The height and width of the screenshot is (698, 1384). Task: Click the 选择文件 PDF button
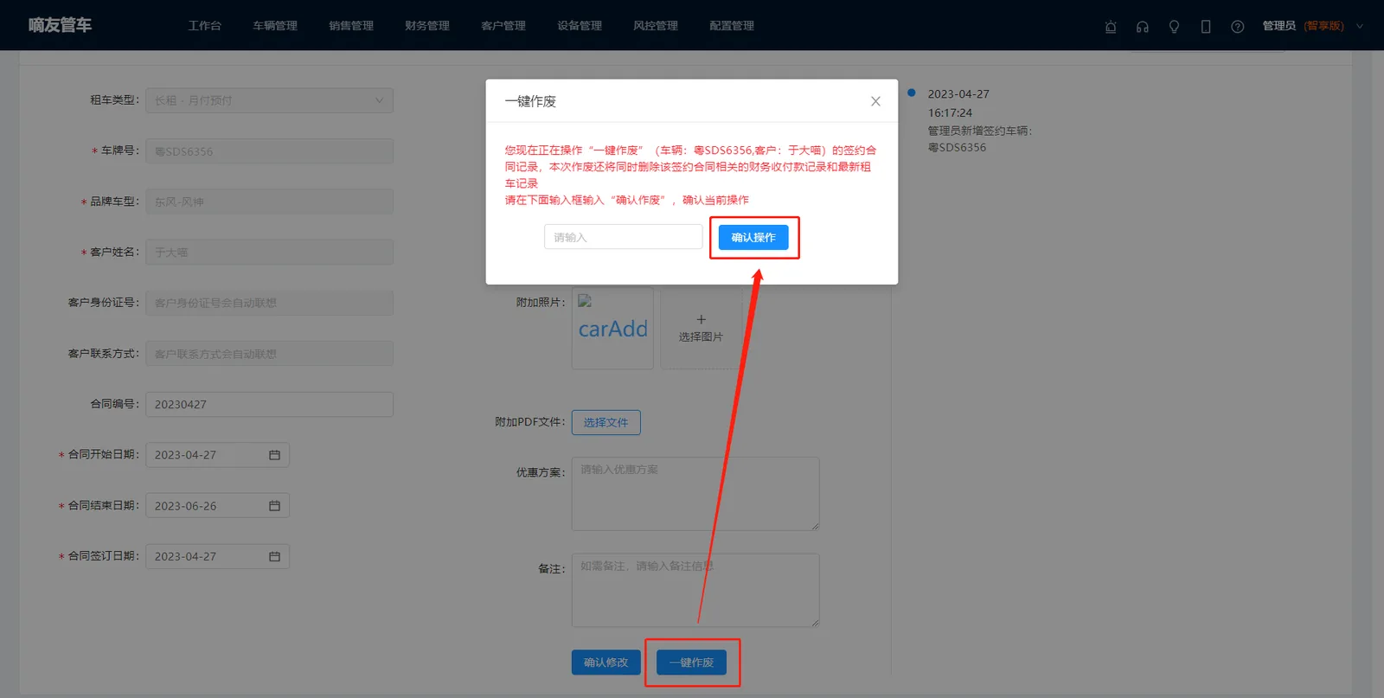[605, 422]
